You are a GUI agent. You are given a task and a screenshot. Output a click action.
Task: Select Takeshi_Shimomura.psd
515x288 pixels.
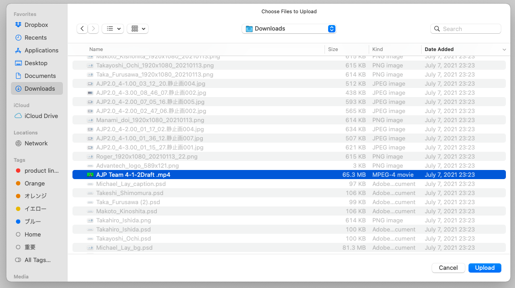pos(289,193)
